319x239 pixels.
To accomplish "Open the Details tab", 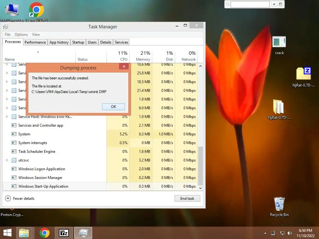I will [106, 42].
